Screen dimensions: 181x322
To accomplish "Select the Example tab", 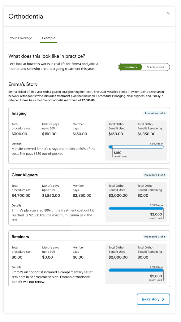I will (49, 38).
